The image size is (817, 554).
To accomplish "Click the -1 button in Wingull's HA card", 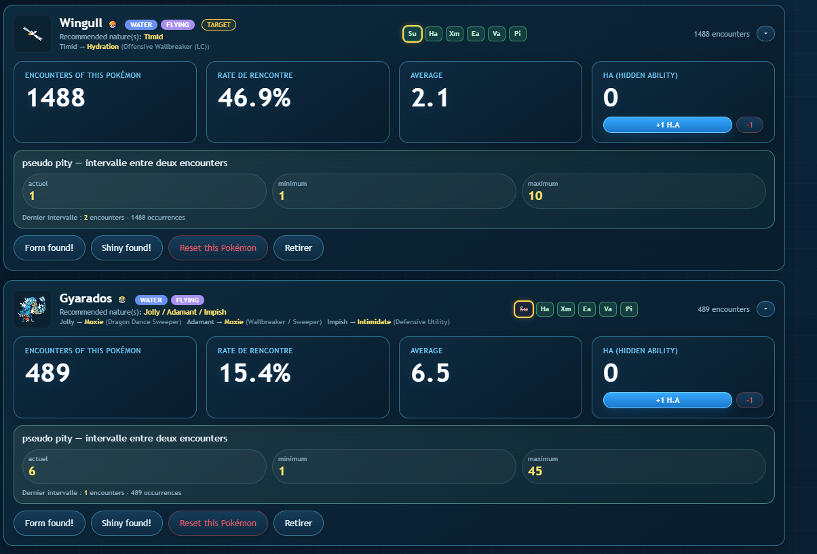I will [750, 125].
